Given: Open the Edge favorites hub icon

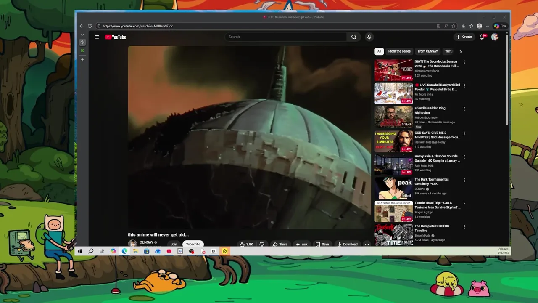Looking at the screenshot, I should pyautogui.click(x=471, y=26).
